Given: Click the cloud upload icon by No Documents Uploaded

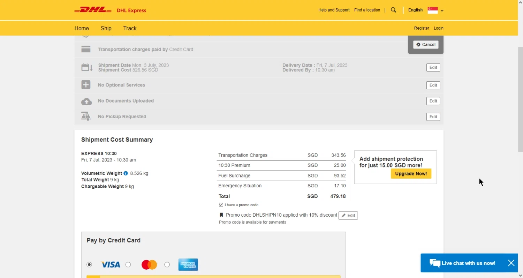Looking at the screenshot, I should (86, 101).
